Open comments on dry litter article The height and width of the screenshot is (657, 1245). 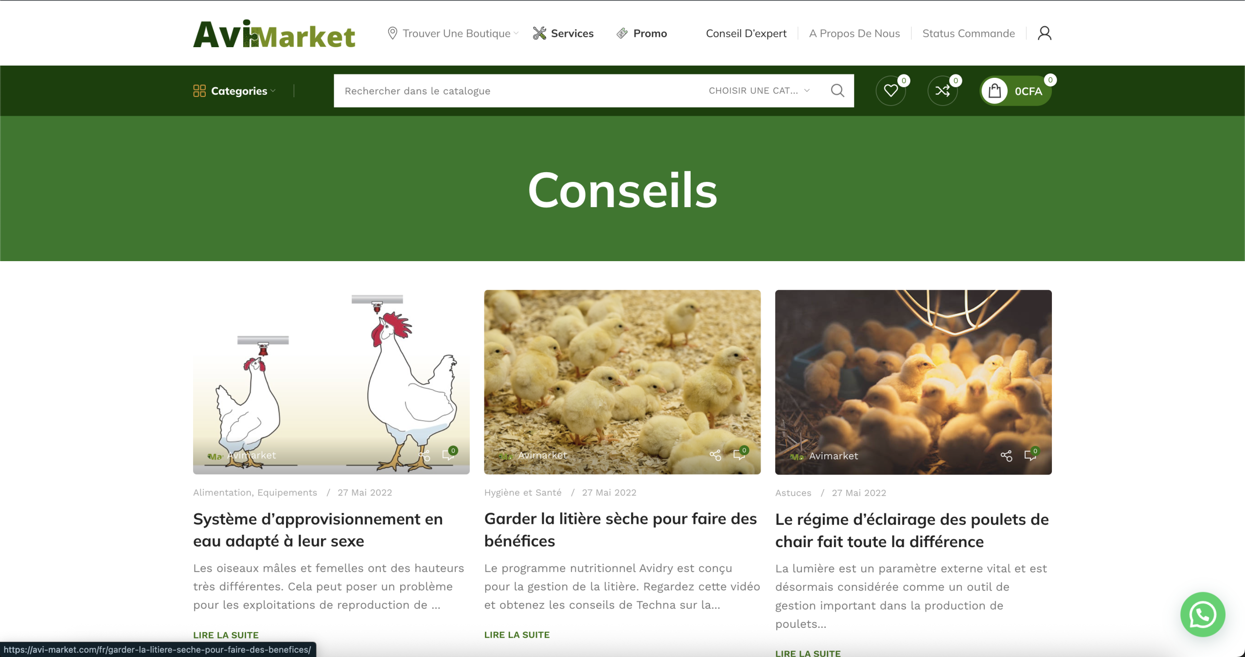click(x=739, y=455)
